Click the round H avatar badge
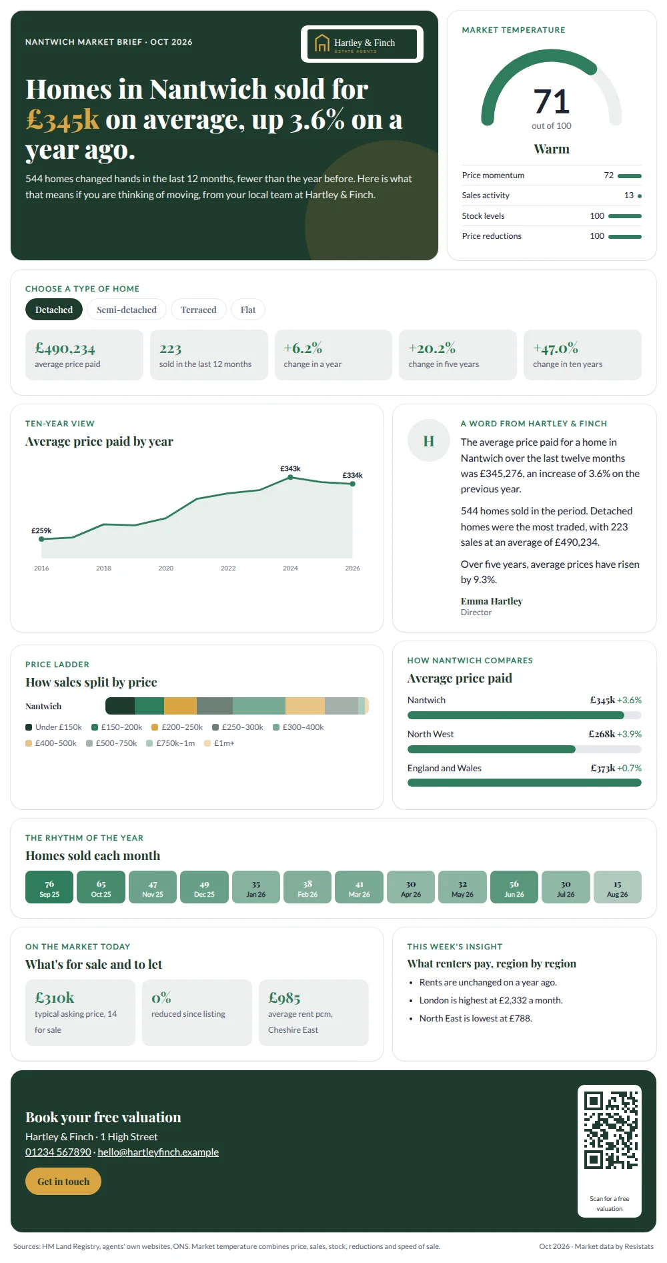Screen dimensions: 667x1263 429,440
